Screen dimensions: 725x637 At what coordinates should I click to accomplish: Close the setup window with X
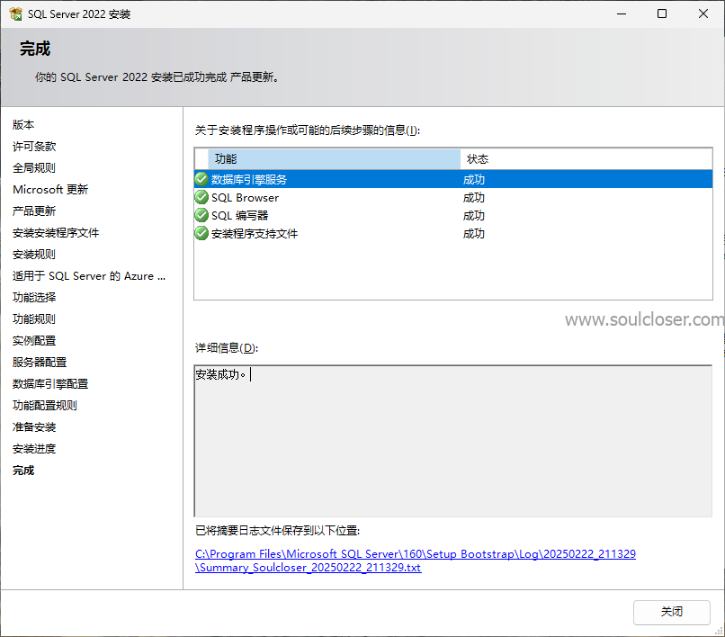[x=703, y=13]
